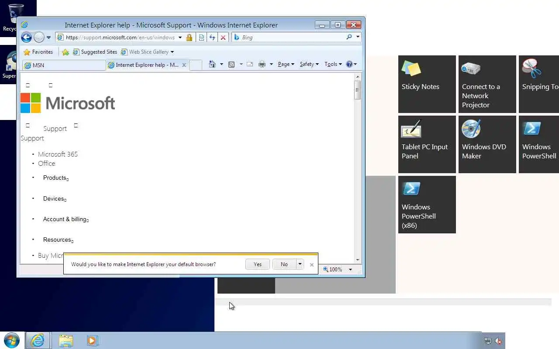This screenshot has width=559, height=349.
Task: Click the page vertical scrollbar thumb
Action: point(357,90)
